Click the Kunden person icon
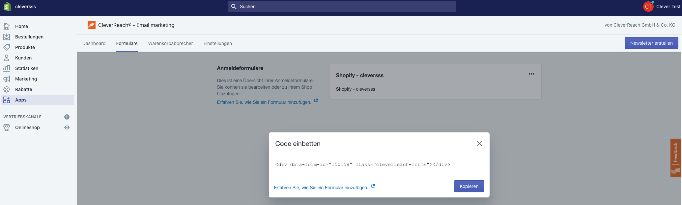The width and height of the screenshot is (682, 205). [x=7, y=58]
